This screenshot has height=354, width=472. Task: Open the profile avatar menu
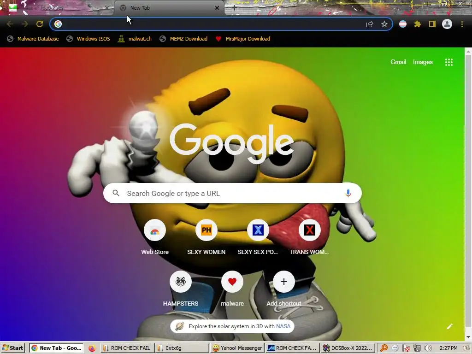(x=447, y=24)
